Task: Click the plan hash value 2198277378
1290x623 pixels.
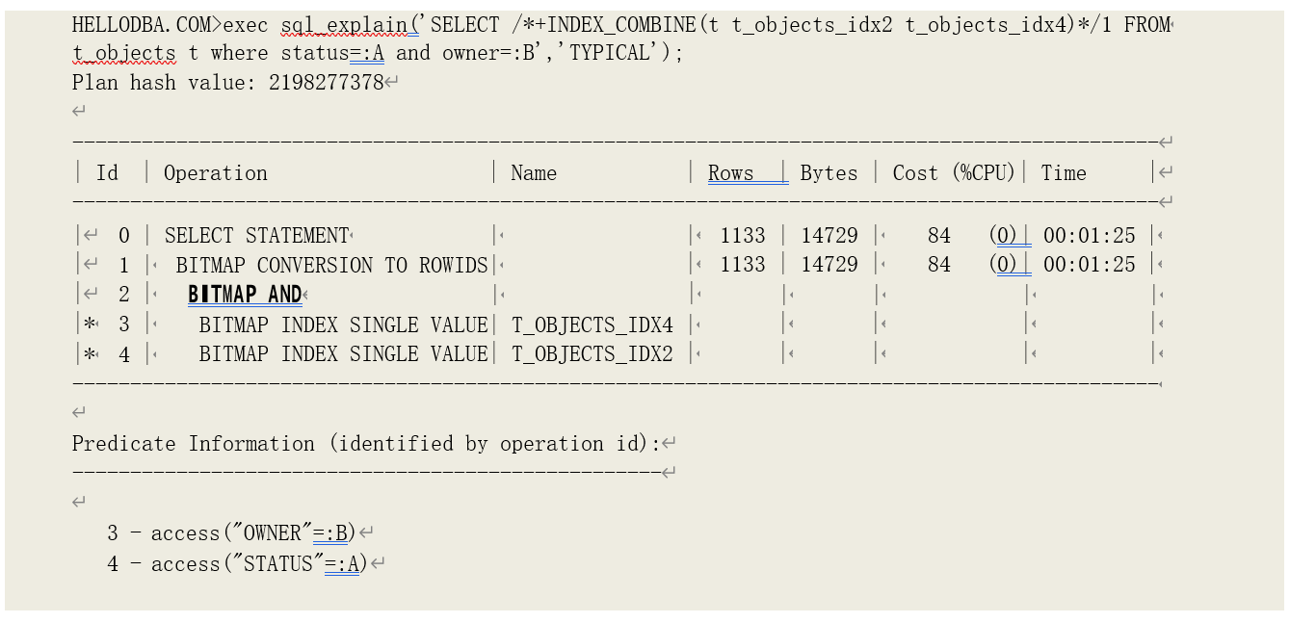Action: point(326,83)
